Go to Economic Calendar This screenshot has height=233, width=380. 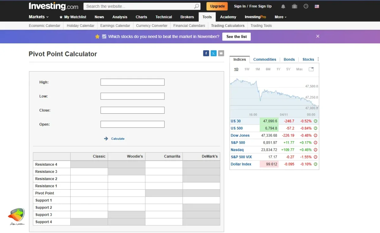pyautogui.click(x=44, y=26)
